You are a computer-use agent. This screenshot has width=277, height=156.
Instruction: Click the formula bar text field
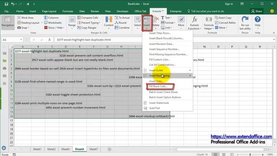(x=164, y=39)
